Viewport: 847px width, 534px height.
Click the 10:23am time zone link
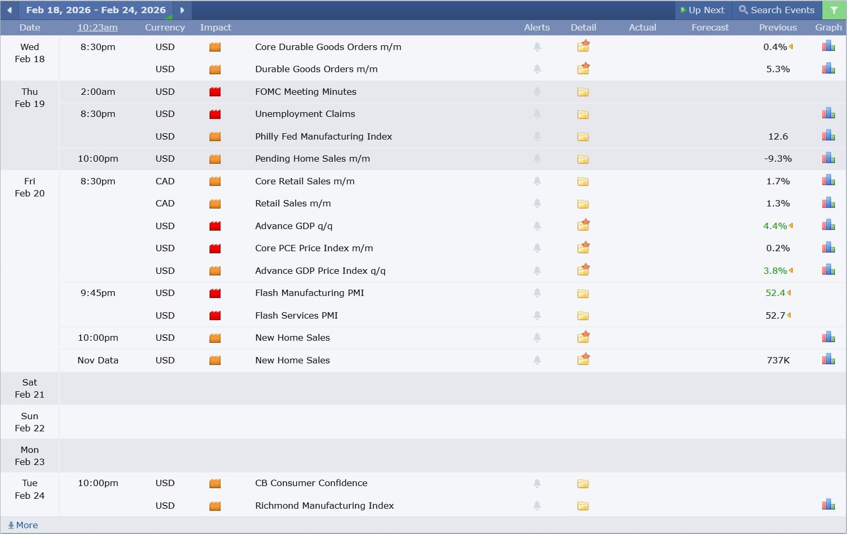97,27
